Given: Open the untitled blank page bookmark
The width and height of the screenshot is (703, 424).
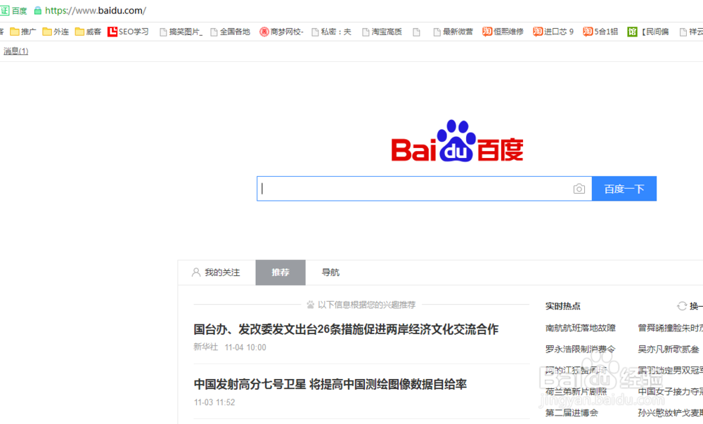Looking at the screenshot, I should (416, 32).
